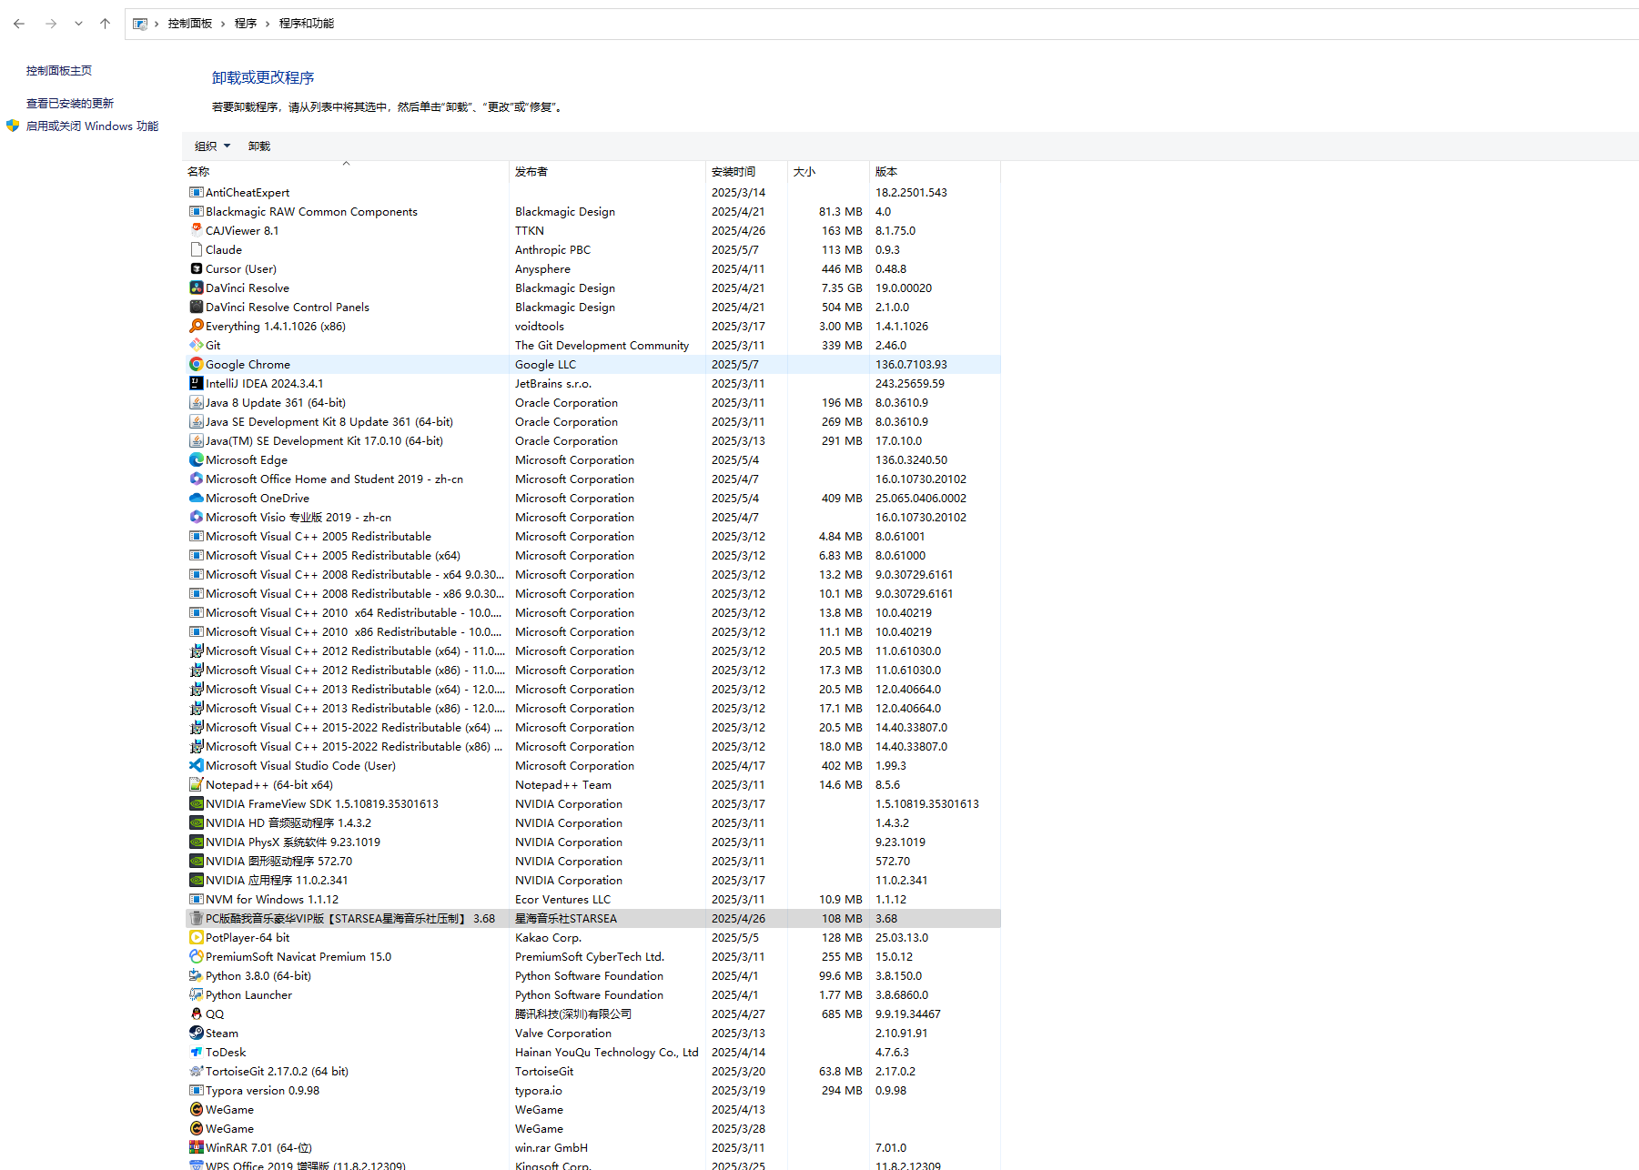Screen dimensions: 1639x1170
Task: Select the PC版酷我音乐豪华VIP版 entry
Action: point(592,919)
